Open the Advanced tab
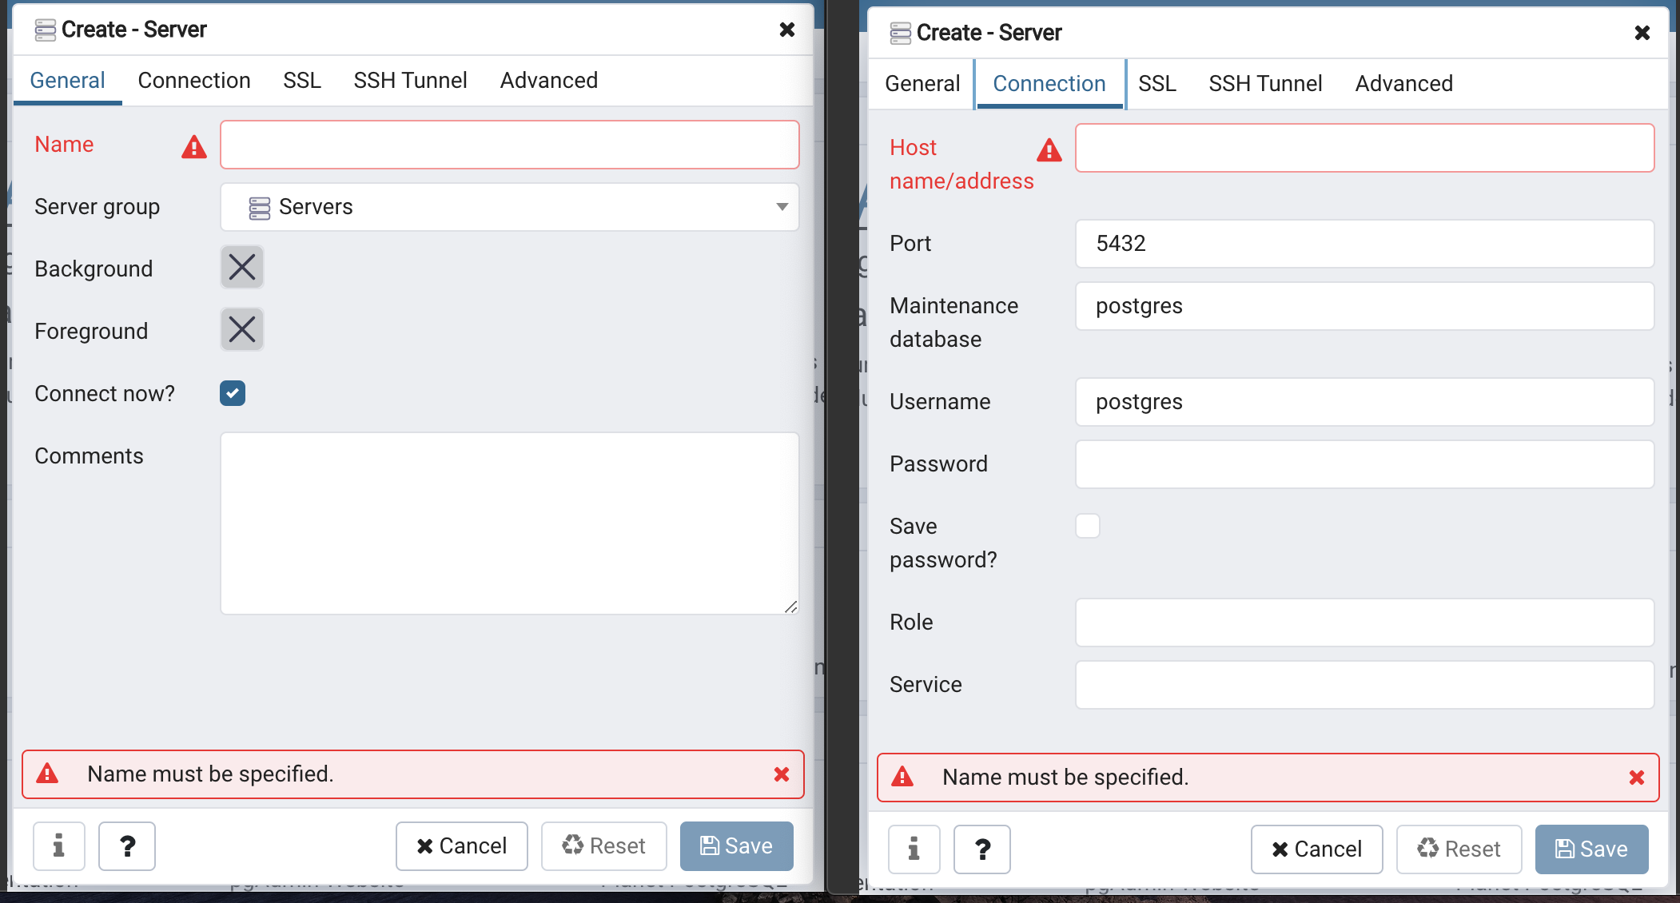 (549, 80)
